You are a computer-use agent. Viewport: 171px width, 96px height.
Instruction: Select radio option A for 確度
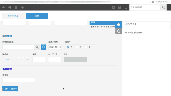pyautogui.click(x=68, y=47)
